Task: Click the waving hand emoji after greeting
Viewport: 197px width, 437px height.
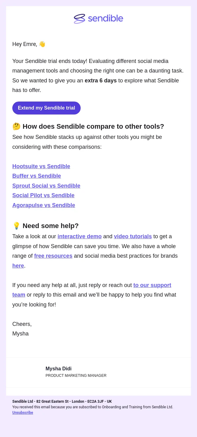Action: point(42,44)
